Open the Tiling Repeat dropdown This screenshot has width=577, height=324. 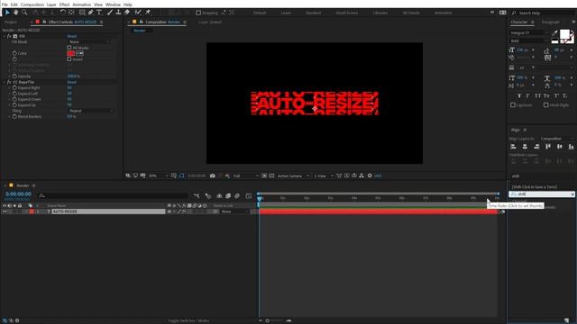pyautogui.click(x=90, y=111)
